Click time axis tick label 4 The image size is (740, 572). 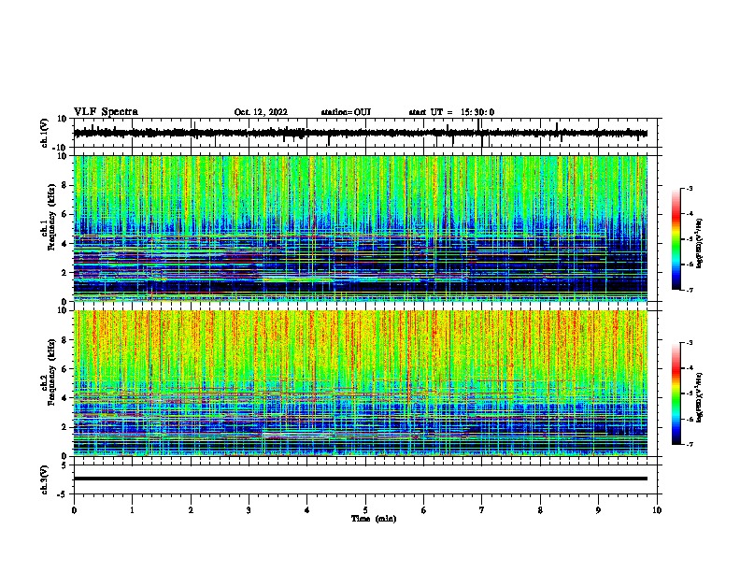pyautogui.click(x=306, y=510)
